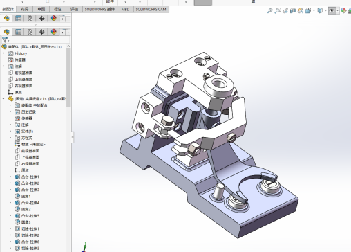Select ConfigurationManager tab in lower pane
Viewport: 351px width, 252px height.
tap(30, 32)
